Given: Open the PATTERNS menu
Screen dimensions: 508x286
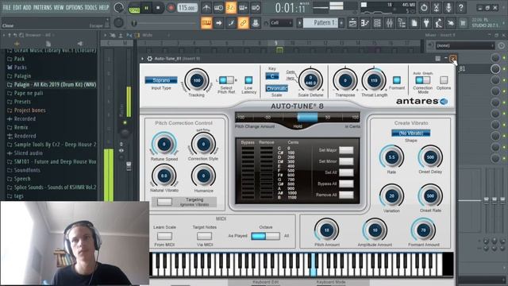Looking at the screenshot, I should (x=42, y=7).
